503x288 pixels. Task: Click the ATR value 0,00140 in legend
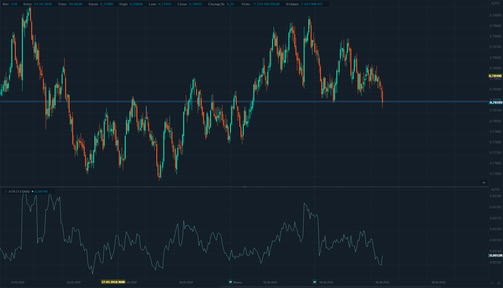tap(41, 192)
